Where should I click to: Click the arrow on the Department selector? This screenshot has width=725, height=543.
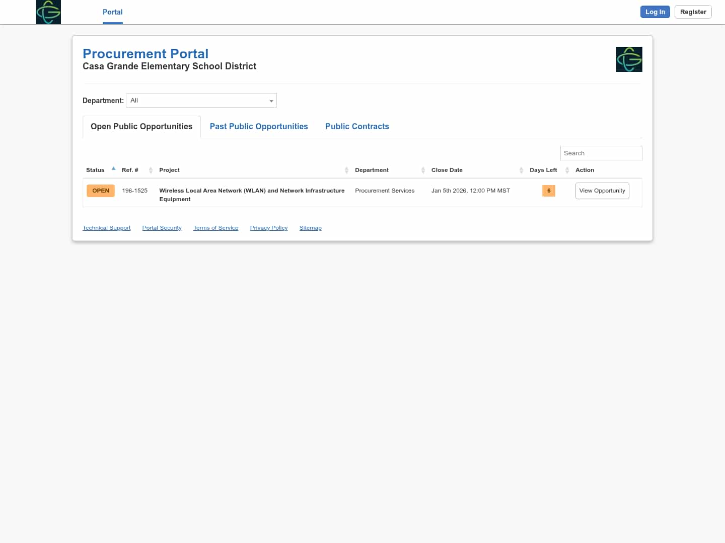pos(271,101)
